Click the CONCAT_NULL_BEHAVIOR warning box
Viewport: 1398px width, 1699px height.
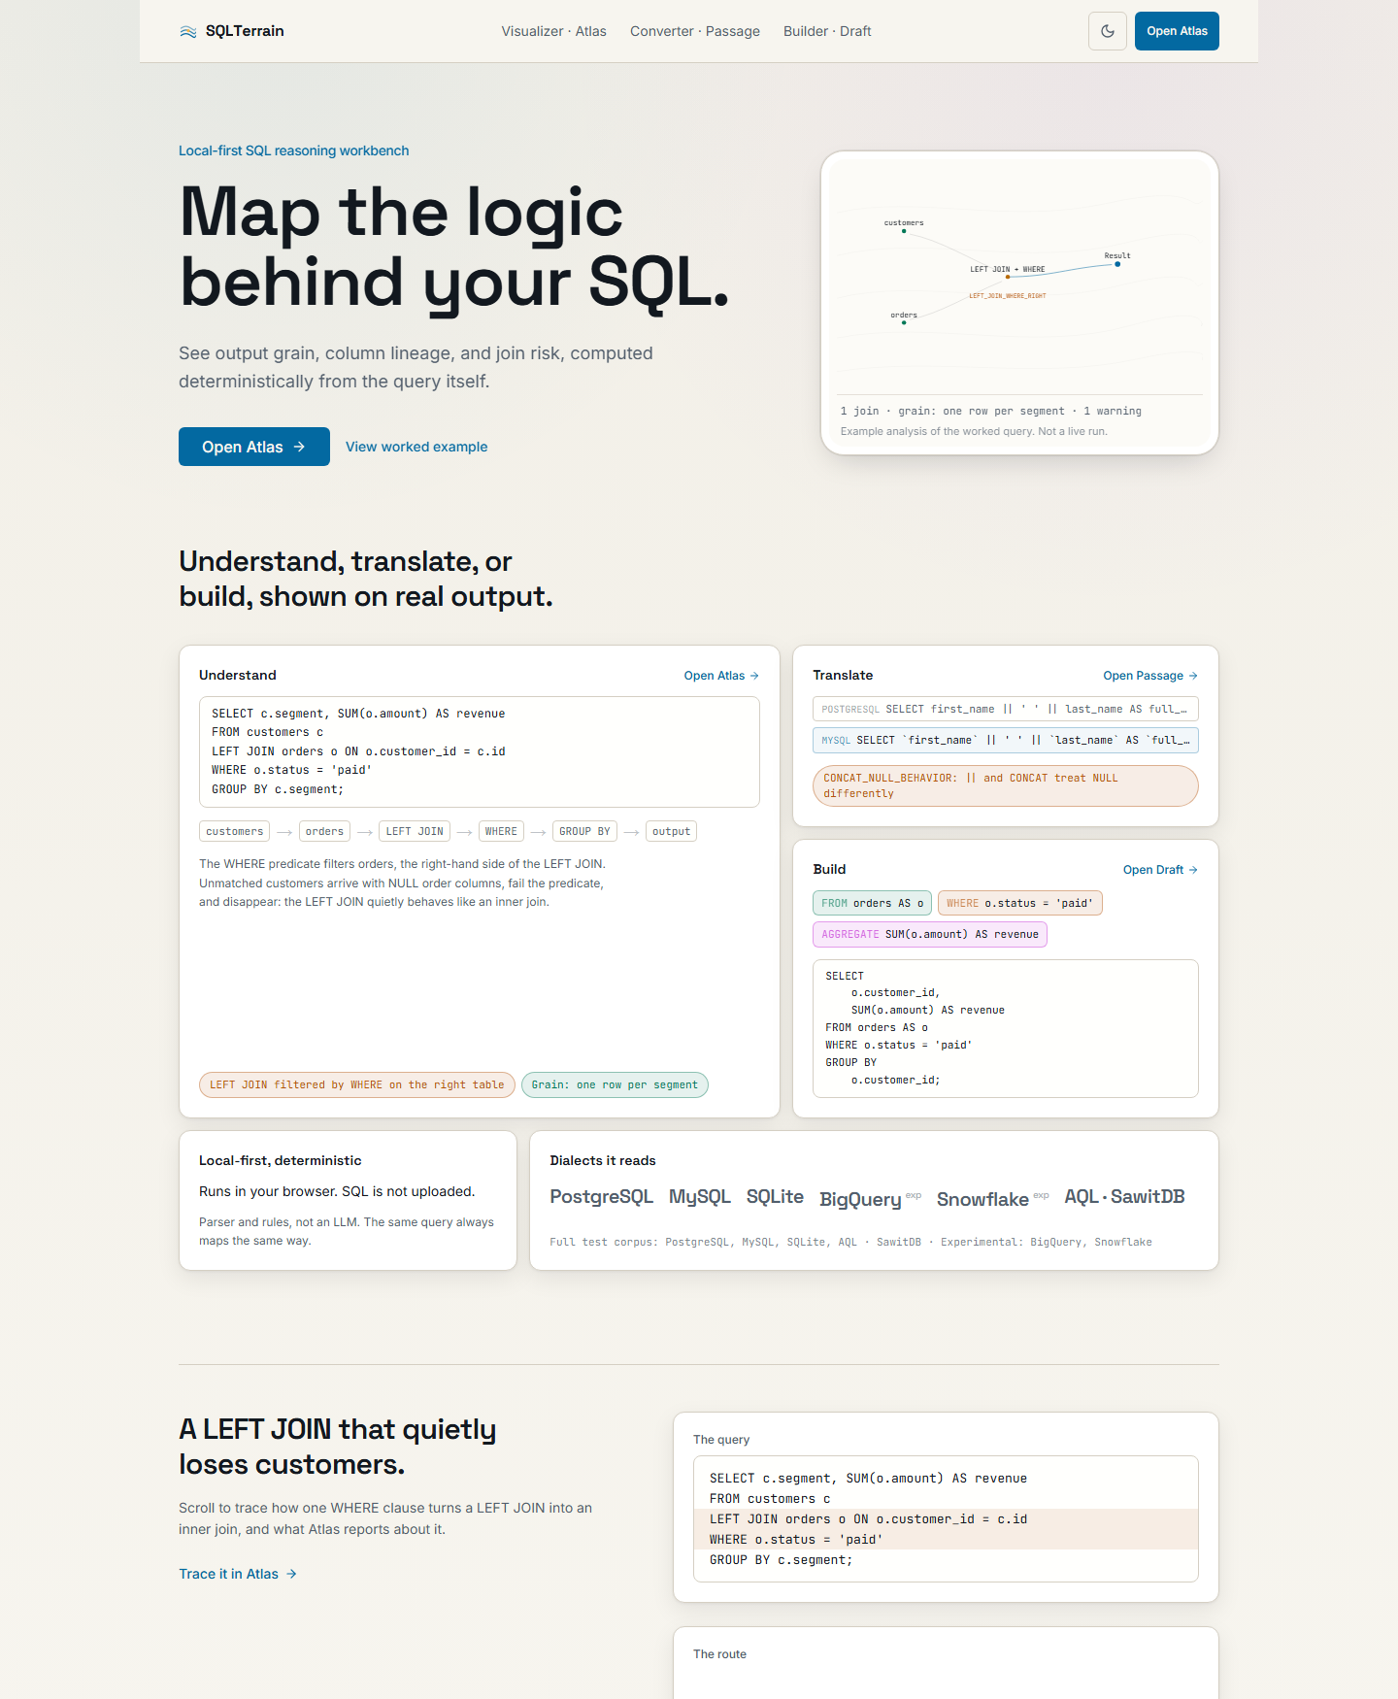tap(1005, 785)
